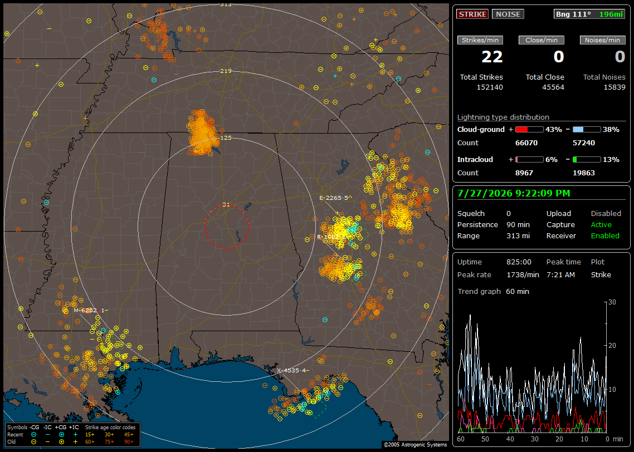
Task: Click the strikes per minute value 22
Action: [x=492, y=57]
